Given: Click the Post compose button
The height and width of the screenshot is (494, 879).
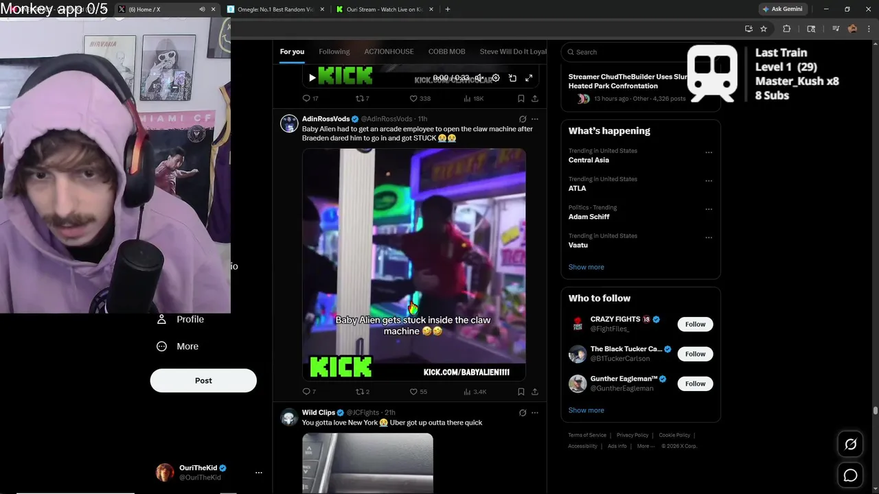Looking at the screenshot, I should point(203,381).
